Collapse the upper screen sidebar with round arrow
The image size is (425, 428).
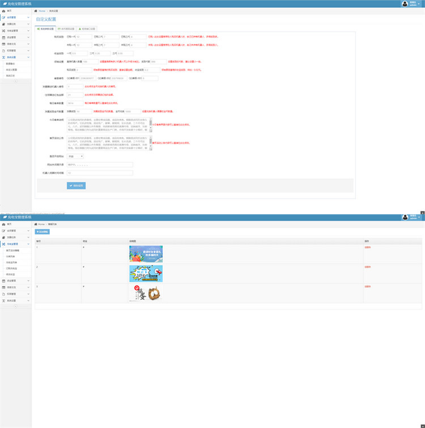(x=15, y=81)
